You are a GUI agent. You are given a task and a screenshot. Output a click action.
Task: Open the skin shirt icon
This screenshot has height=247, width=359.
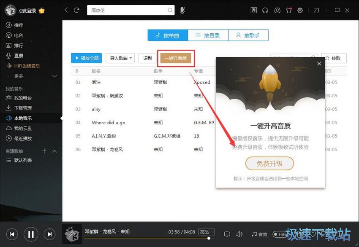pyautogui.click(x=289, y=10)
